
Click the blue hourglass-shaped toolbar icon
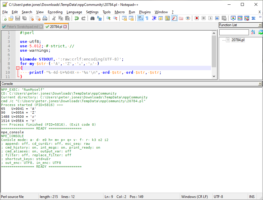tap(254, 18)
